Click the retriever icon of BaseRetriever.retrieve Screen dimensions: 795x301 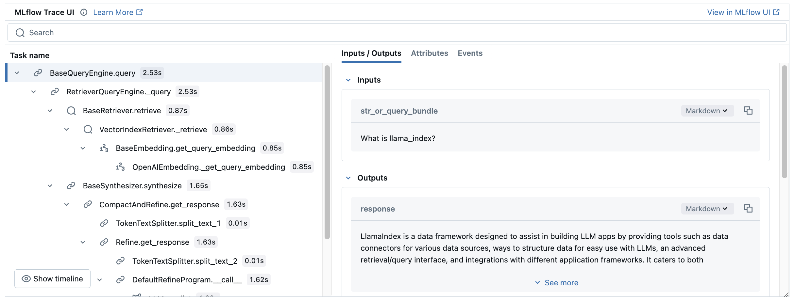[71, 111]
